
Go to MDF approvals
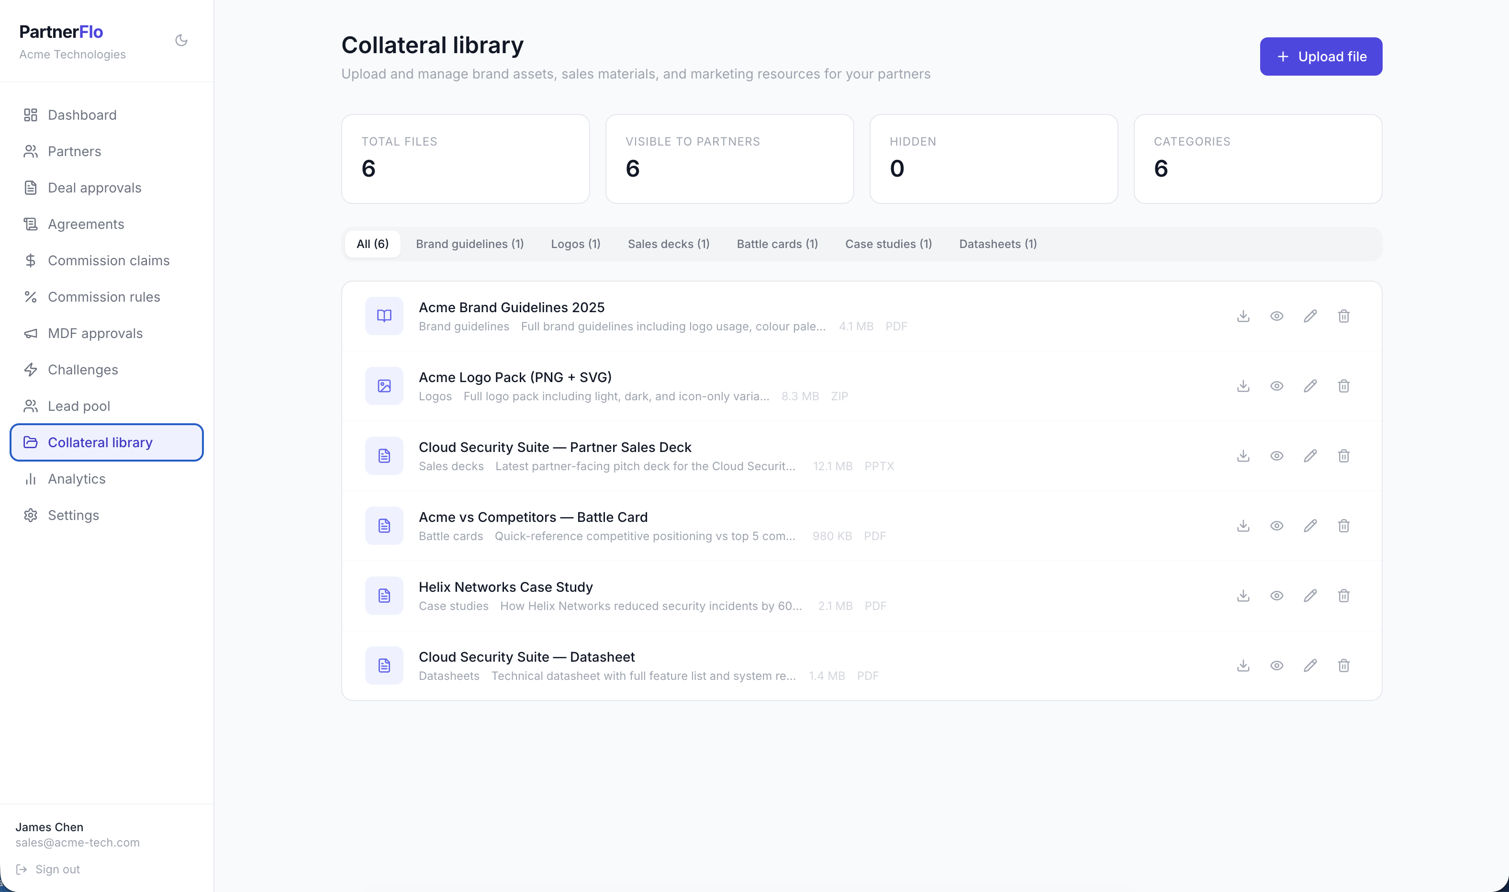coord(106,333)
